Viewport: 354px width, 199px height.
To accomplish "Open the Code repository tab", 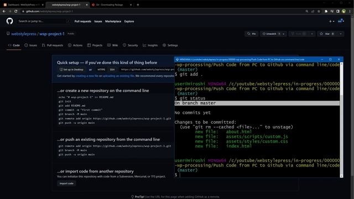I will [14, 45].
